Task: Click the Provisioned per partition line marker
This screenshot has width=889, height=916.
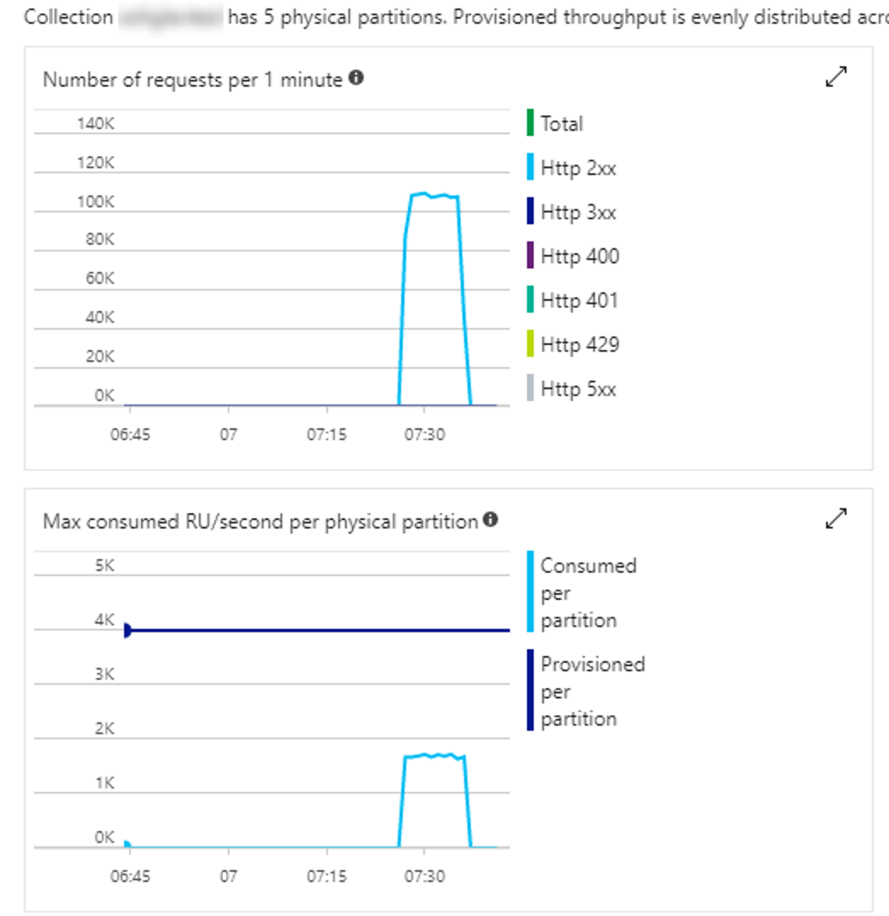Action: pyautogui.click(x=128, y=630)
